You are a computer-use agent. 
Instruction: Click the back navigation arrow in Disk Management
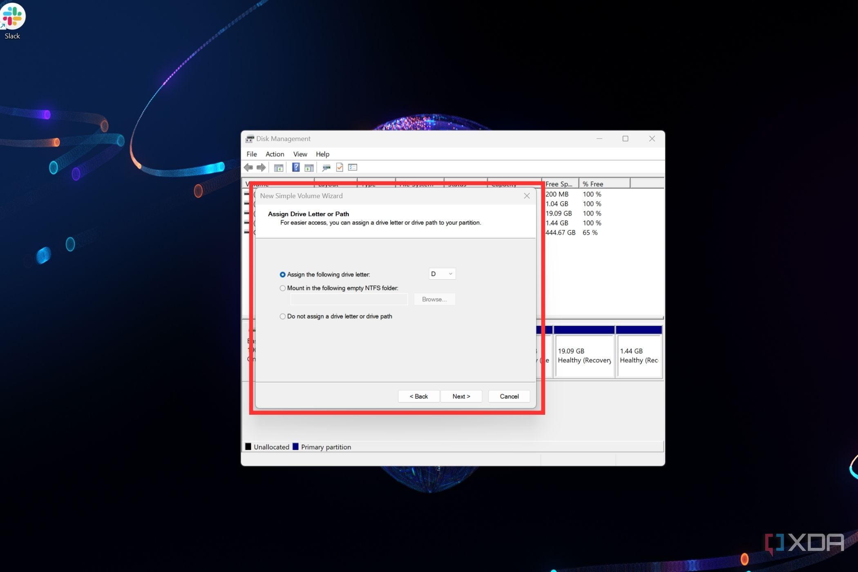click(249, 167)
